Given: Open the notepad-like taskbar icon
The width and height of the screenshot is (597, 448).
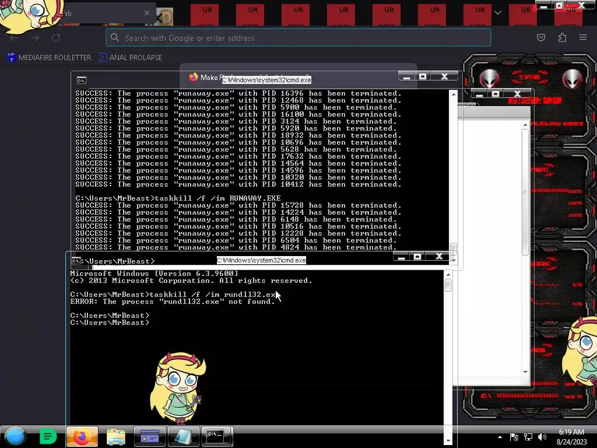Looking at the screenshot, I should pos(184,436).
